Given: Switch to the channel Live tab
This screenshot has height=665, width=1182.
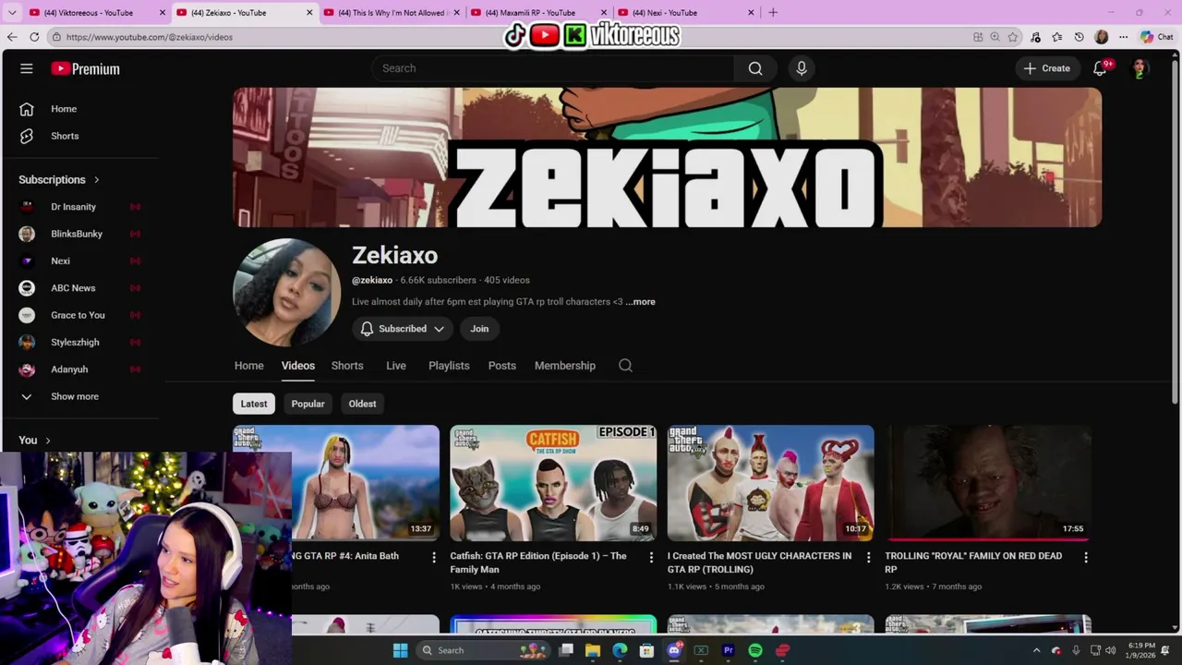Looking at the screenshot, I should pyautogui.click(x=396, y=366).
